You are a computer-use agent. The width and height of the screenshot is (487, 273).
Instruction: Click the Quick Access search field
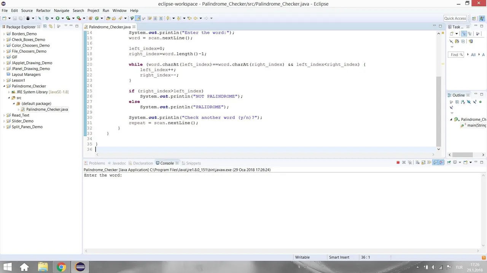point(455,18)
